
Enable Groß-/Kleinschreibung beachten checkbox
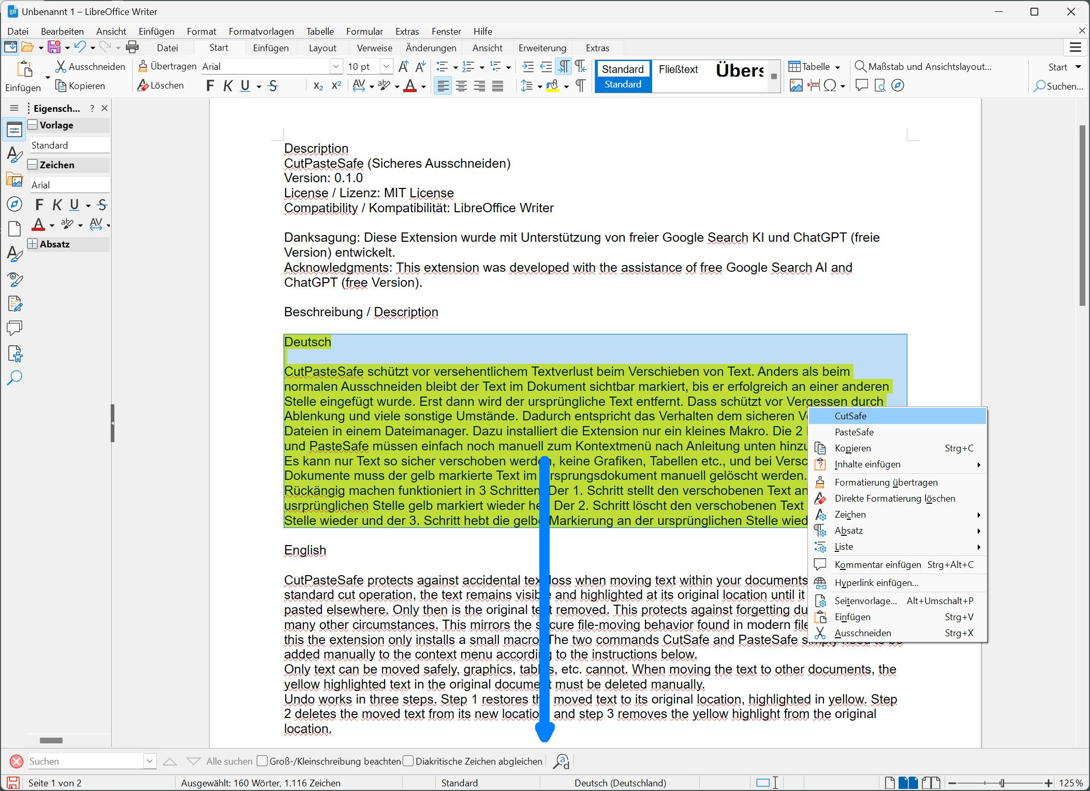262,761
